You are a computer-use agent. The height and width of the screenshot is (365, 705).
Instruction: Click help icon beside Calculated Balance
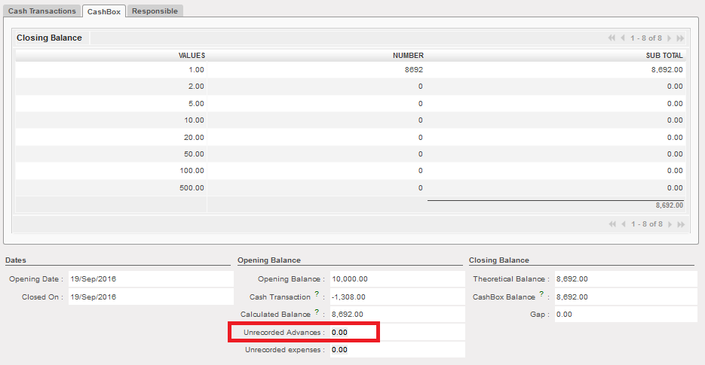coord(317,312)
